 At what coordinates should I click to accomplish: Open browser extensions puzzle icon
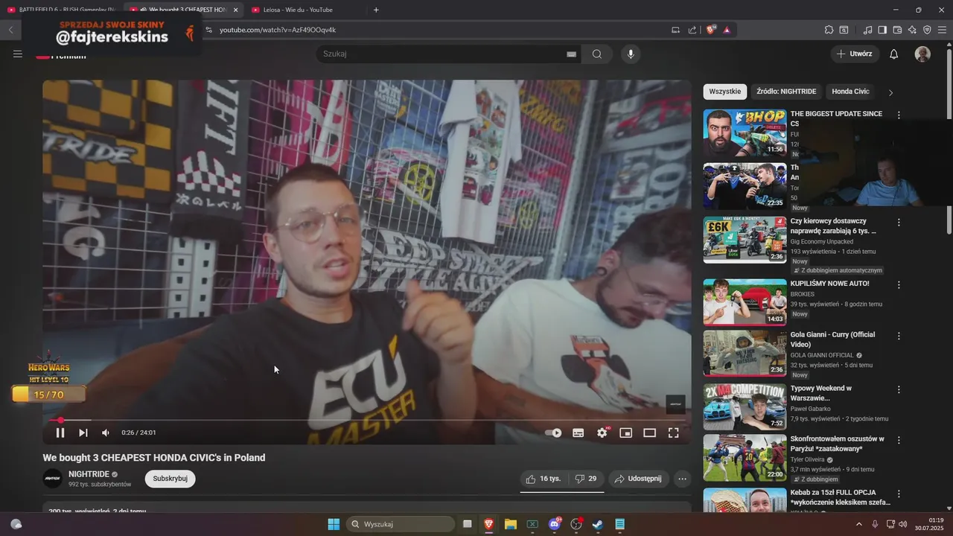[x=829, y=30]
